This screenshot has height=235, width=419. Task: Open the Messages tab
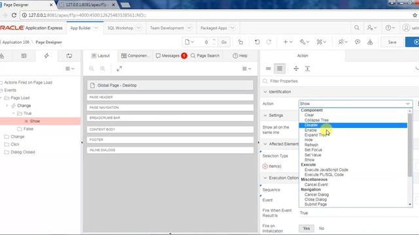(171, 55)
